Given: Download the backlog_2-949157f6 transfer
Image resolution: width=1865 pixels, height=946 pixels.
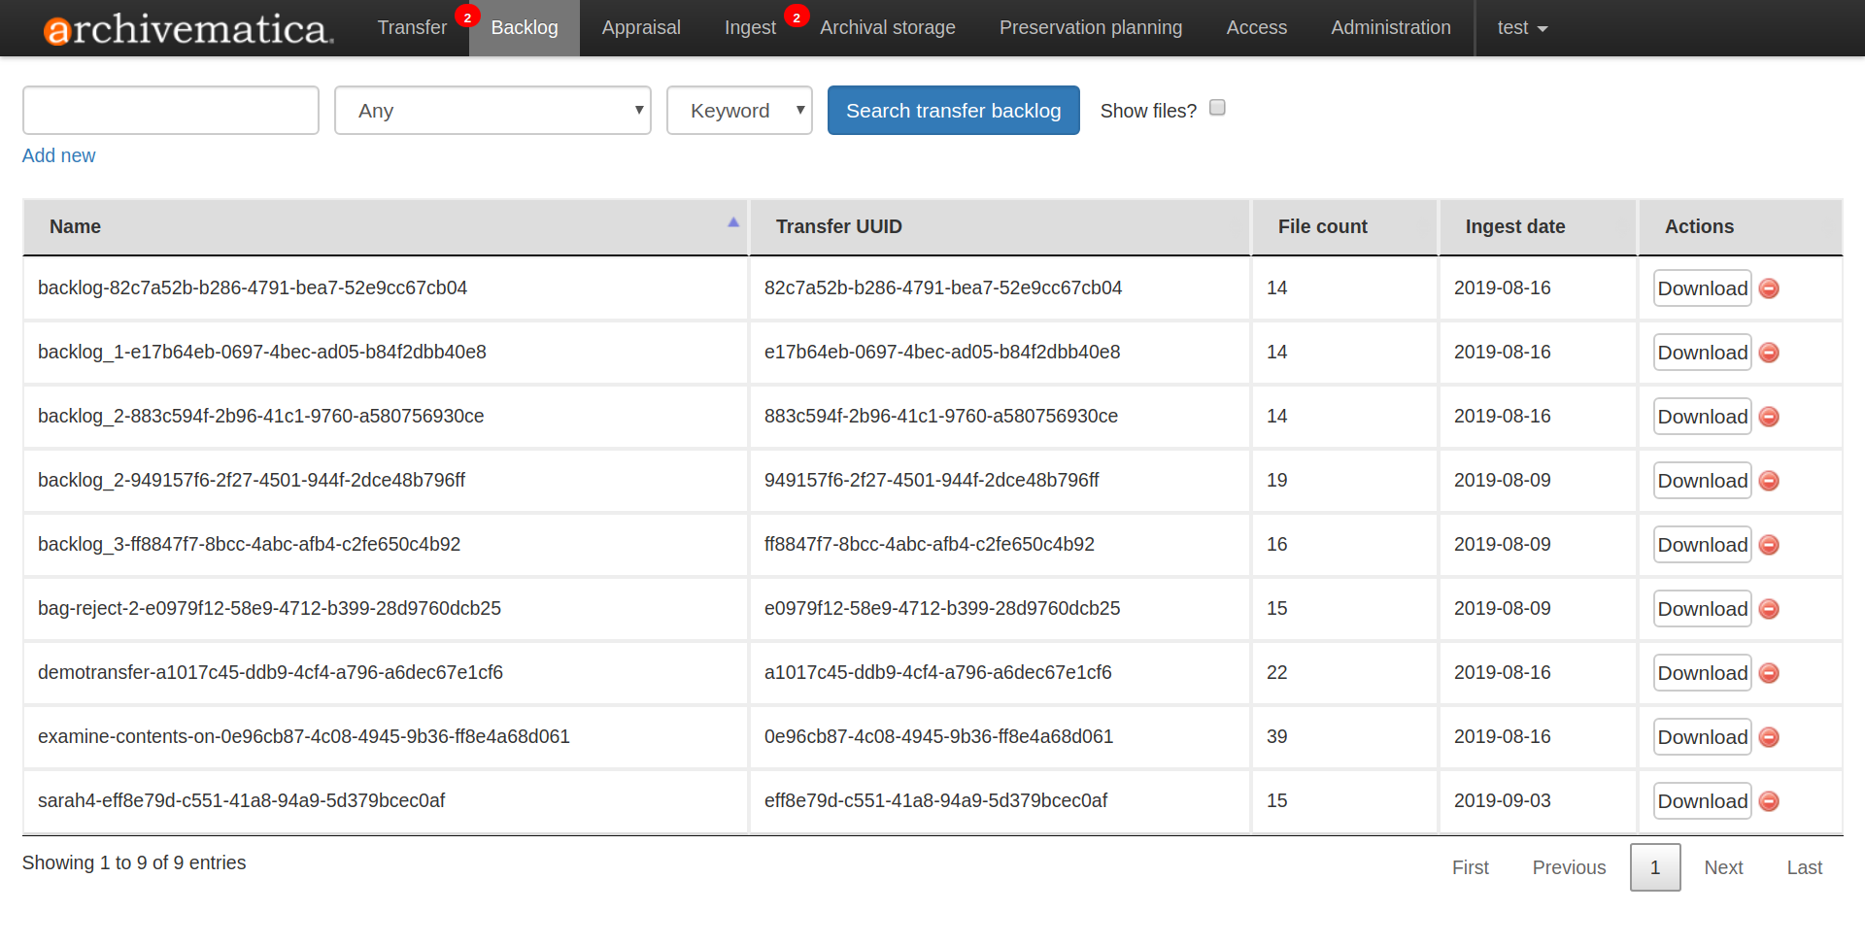Looking at the screenshot, I should (x=1702, y=481).
